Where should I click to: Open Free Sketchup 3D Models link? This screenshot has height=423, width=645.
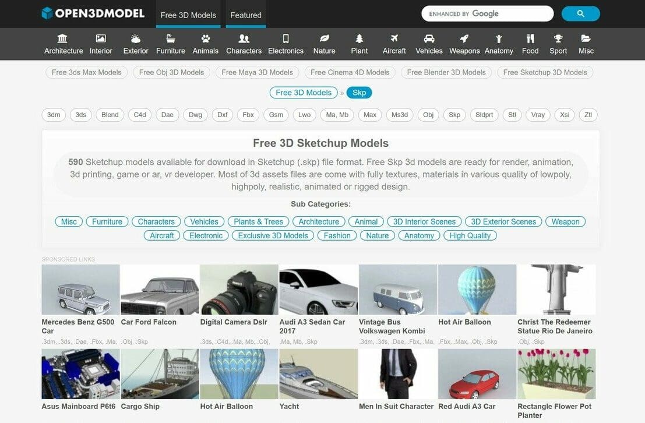[x=545, y=72]
